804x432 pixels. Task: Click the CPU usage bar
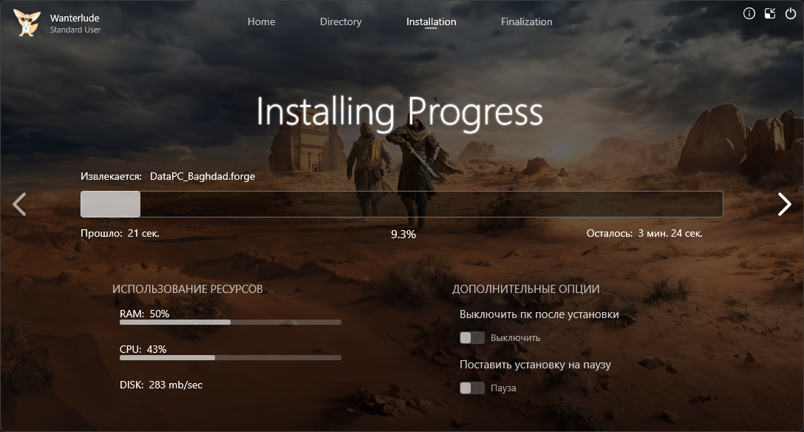(230, 358)
